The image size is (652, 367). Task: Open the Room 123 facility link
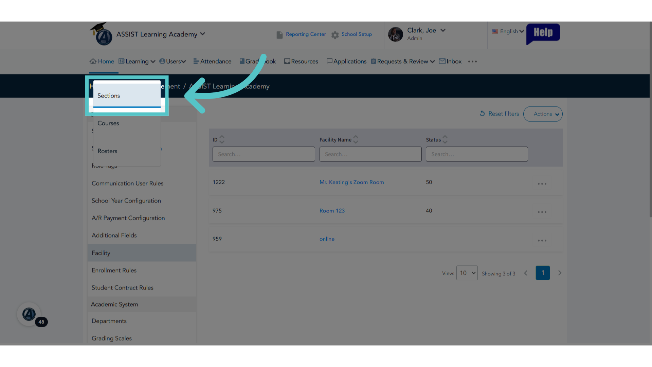tap(332, 211)
